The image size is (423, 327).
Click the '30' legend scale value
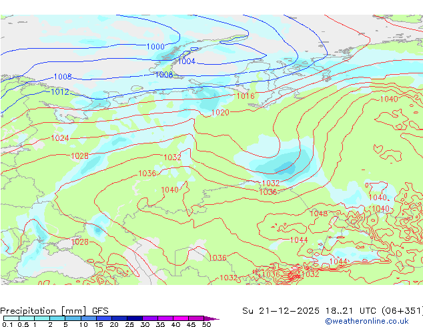(145, 324)
